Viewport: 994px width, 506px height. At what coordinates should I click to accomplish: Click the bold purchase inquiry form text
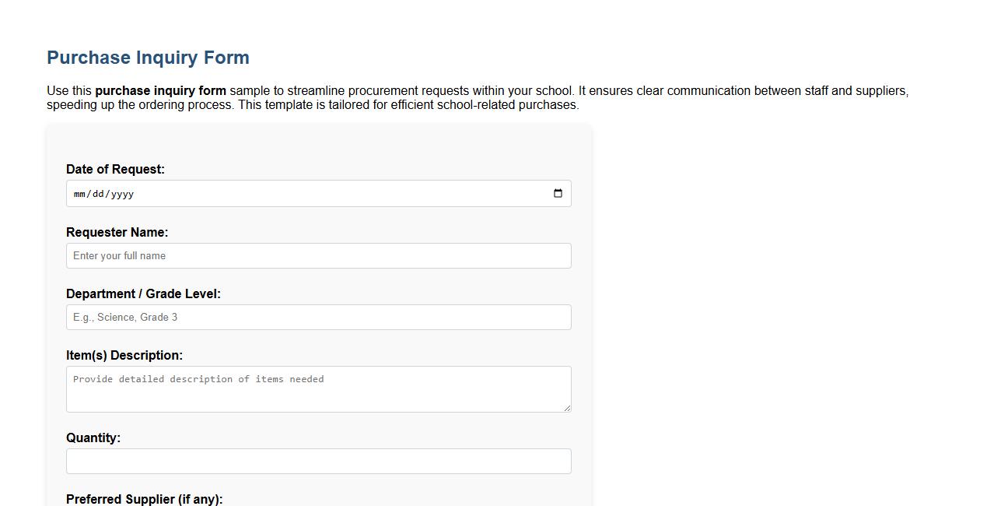click(x=159, y=90)
